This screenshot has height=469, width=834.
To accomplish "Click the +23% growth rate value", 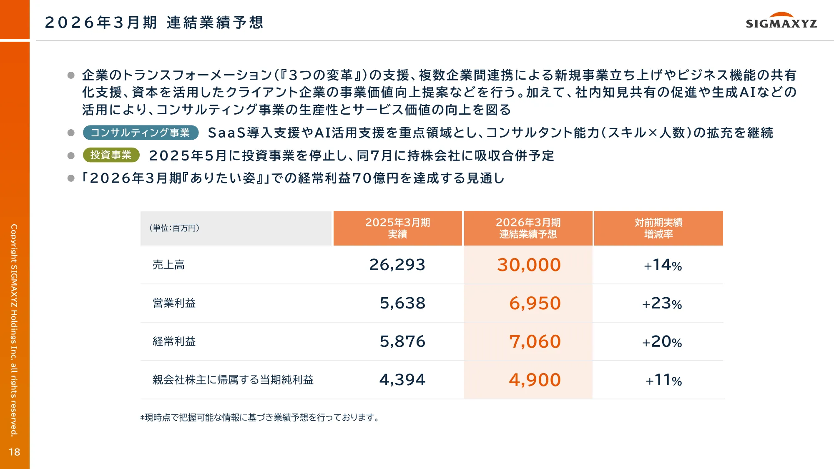I will (x=662, y=303).
